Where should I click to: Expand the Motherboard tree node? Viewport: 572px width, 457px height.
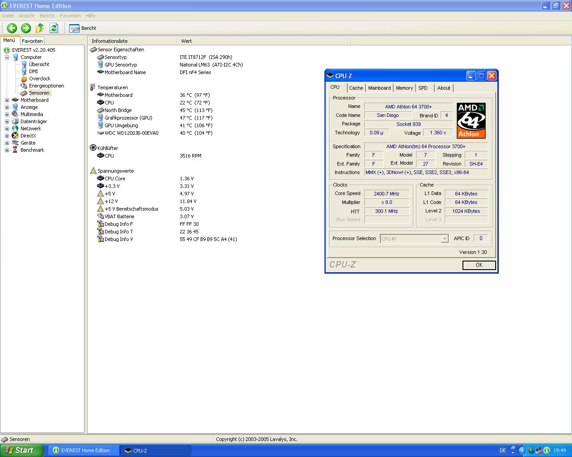coord(7,100)
